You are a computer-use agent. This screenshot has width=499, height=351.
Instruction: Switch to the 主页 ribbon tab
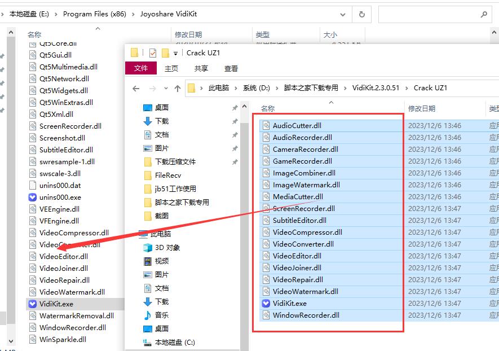(171, 68)
